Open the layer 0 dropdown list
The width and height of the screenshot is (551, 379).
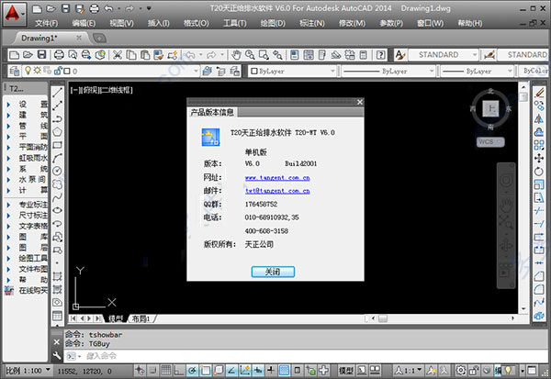click(197, 71)
